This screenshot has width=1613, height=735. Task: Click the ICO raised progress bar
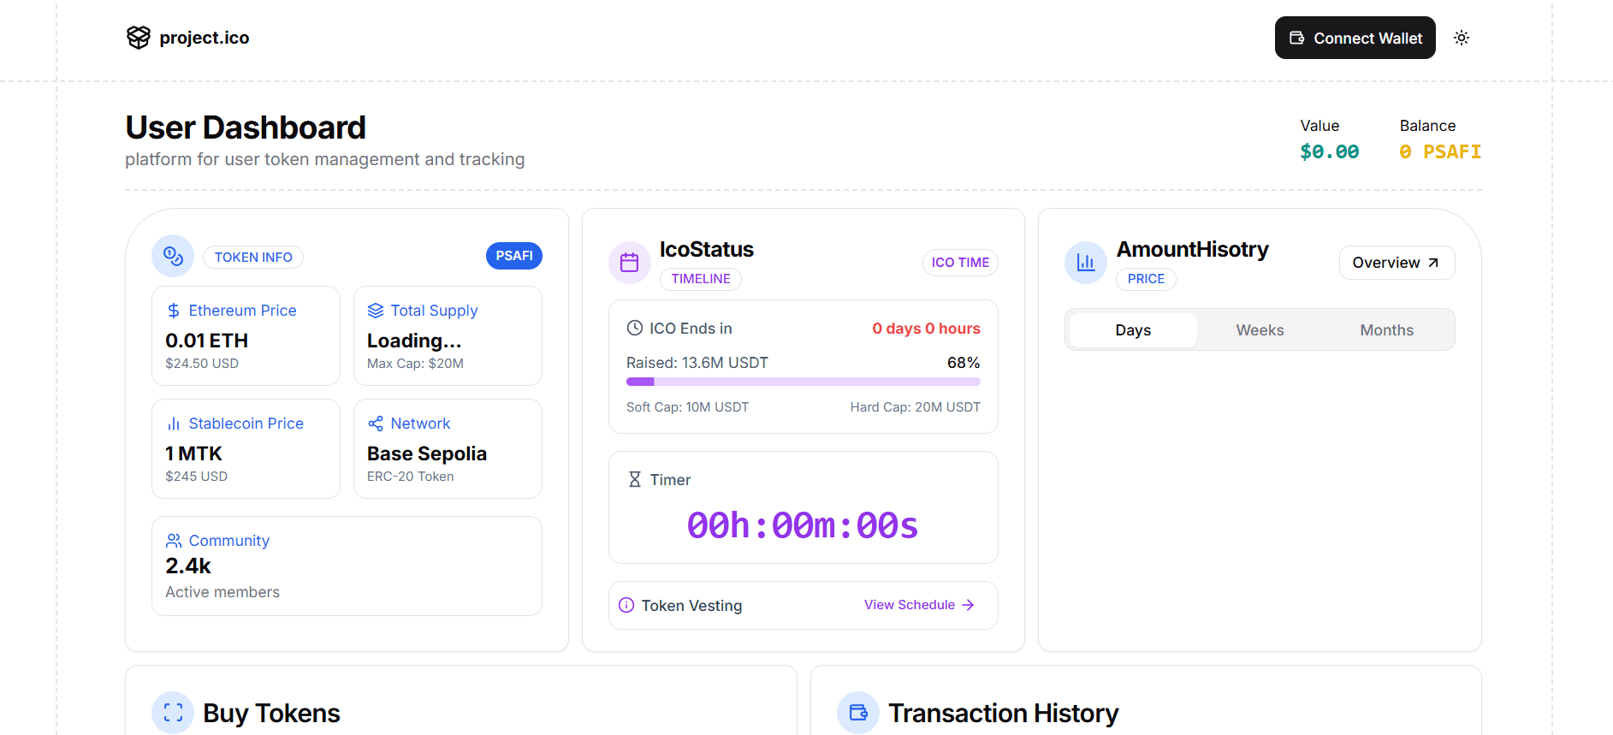click(x=803, y=382)
